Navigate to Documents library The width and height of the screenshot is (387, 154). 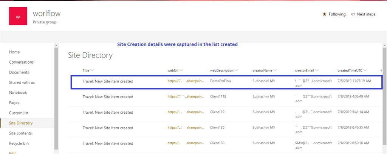[19, 72]
